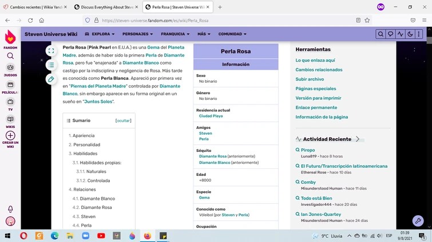The image size is (432, 242).
Task: Jump to Personalidad in the Sumario
Action: point(86,145)
